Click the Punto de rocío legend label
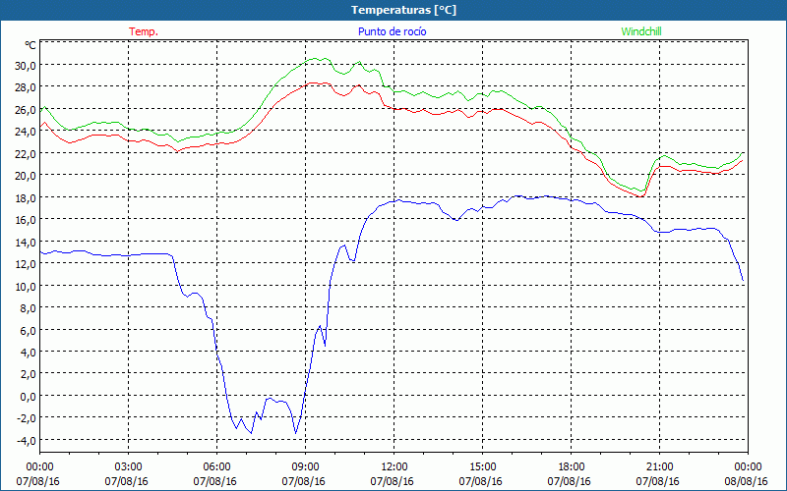 [392, 31]
